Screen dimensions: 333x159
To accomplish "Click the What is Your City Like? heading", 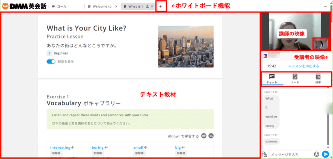I will 86,28.
